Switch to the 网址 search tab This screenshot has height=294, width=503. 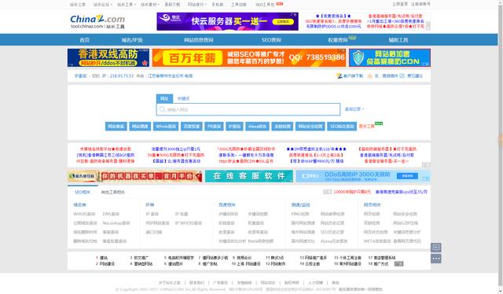tap(164, 98)
